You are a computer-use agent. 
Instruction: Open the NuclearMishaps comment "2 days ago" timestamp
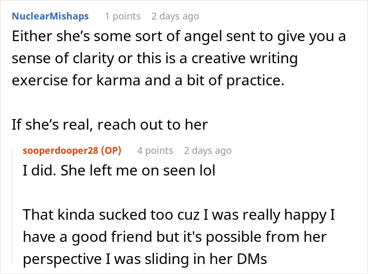[175, 16]
